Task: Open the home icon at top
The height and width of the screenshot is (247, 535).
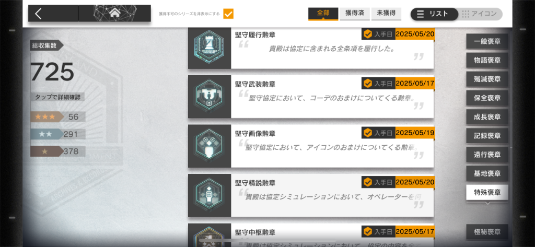Action: (x=115, y=13)
